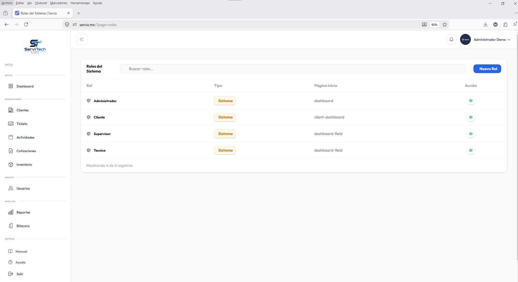
Task: Click the Tipo column header
Action: 218,86
